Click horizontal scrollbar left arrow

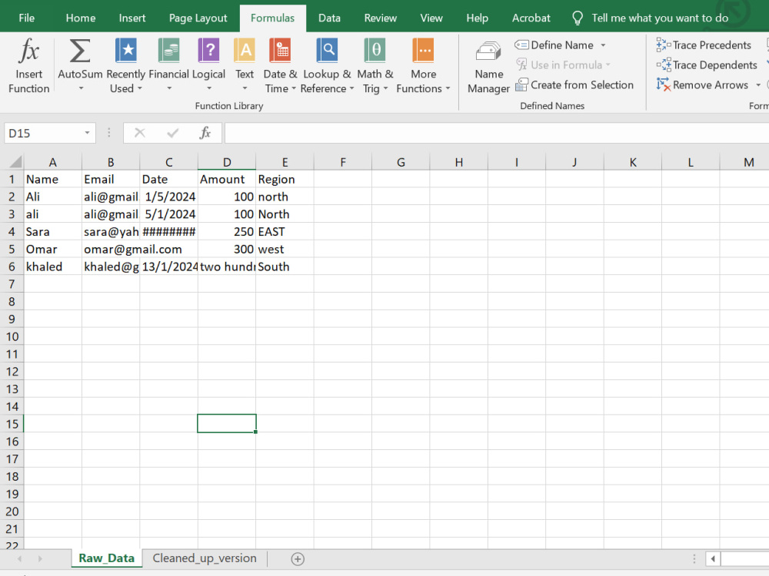[x=713, y=559]
